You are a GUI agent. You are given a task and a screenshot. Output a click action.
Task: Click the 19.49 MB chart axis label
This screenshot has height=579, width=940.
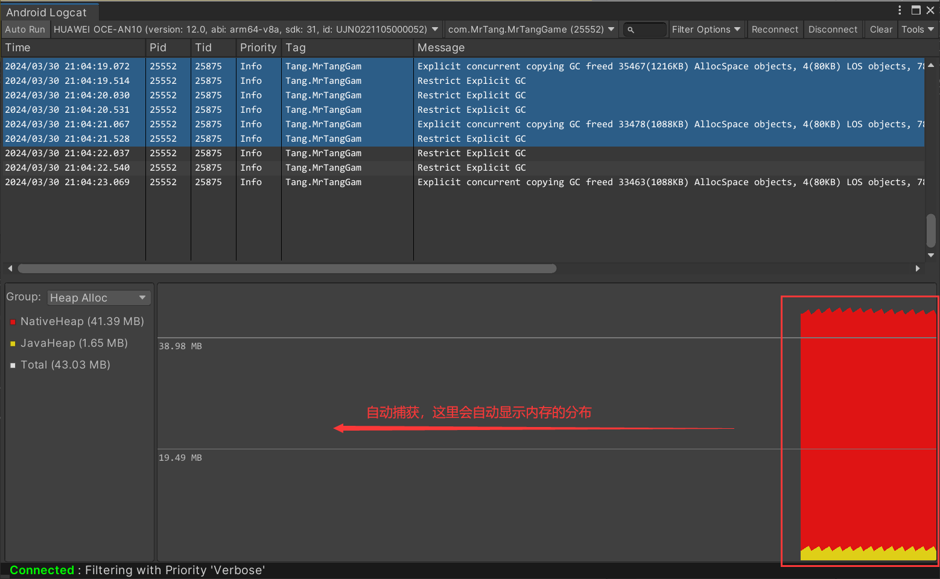click(180, 458)
